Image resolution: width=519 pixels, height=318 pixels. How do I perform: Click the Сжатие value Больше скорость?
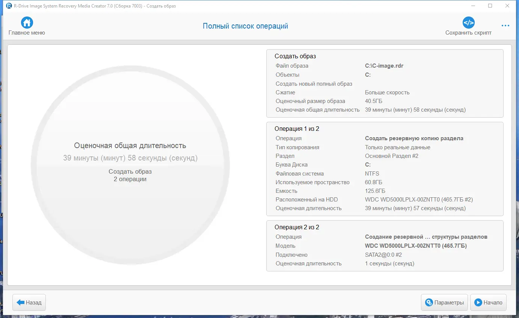(387, 92)
